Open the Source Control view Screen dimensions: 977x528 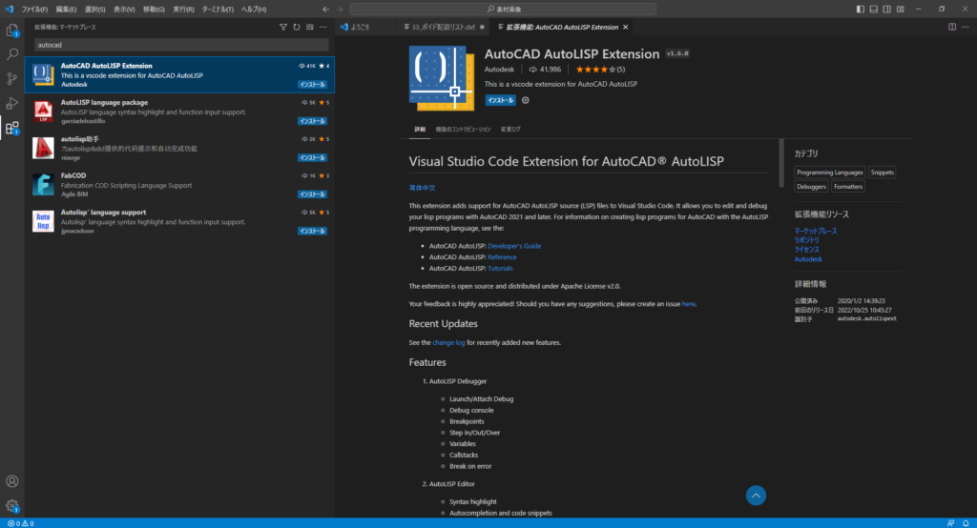pyautogui.click(x=12, y=79)
